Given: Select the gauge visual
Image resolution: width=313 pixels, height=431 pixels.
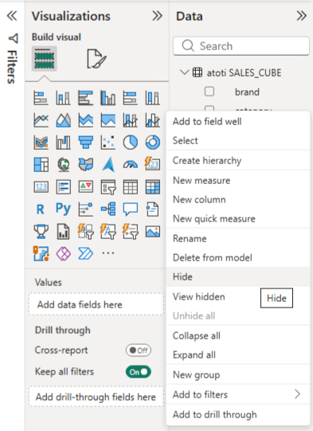Looking at the screenshot, I should point(131,165).
